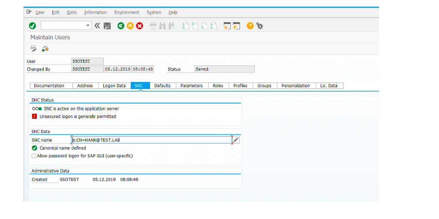Switch to the Profiles tab
The height and width of the screenshot is (219, 439).
point(241,86)
